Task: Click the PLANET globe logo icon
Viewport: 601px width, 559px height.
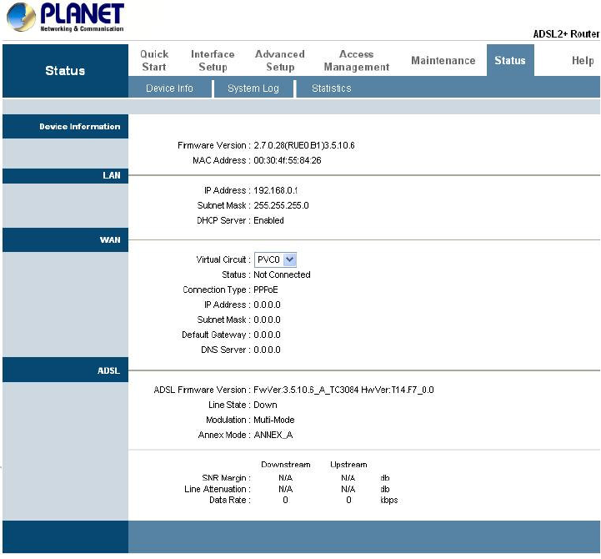Action: [21, 18]
